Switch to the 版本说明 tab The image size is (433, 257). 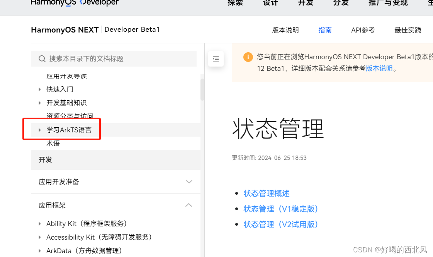click(285, 30)
